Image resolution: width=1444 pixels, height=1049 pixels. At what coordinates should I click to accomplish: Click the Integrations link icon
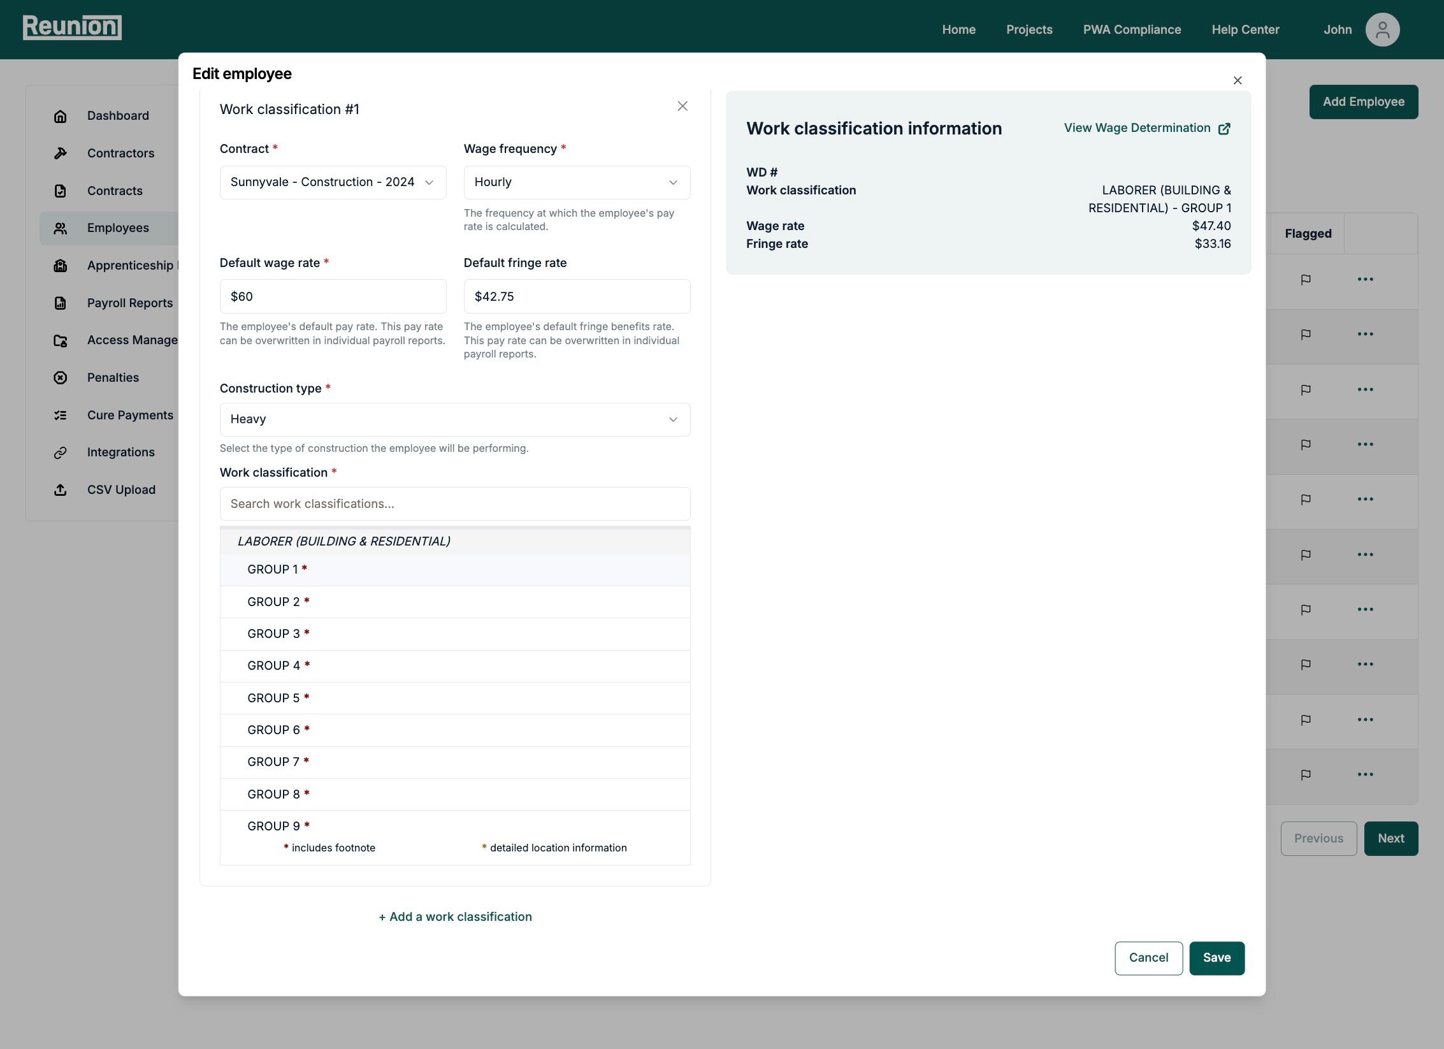(x=61, y=452)
